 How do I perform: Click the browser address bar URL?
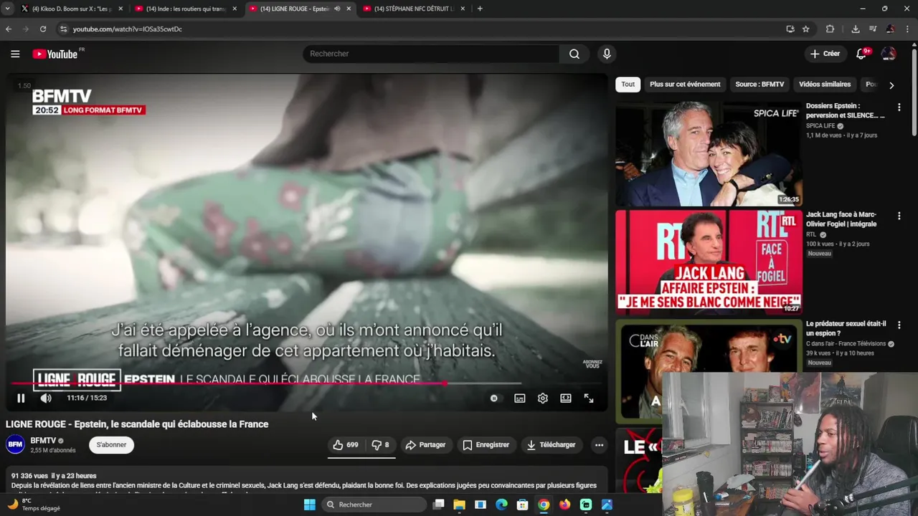[128, 29]
